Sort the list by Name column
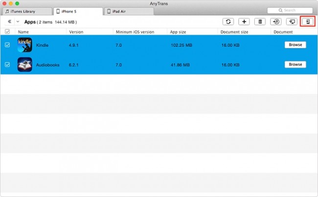Viewport: 318px width, 197px height. pos(23,32)
